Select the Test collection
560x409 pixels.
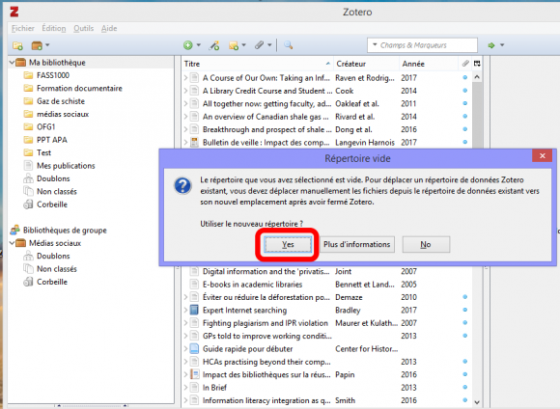point(43,152)
